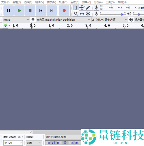The image size is (144, 146).
Task: Open the 2 (立体声) 录制声道 dropdown
Action: coord(110,20)
